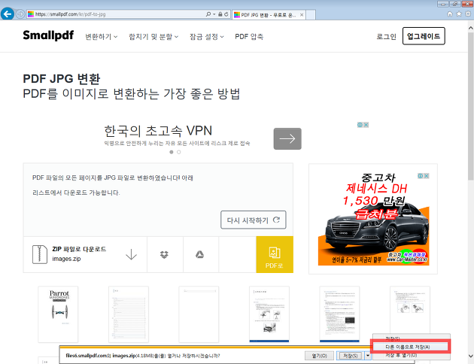Click the yellow PDF로 button
The image size is (474, 364).
[x=275, y=254]
